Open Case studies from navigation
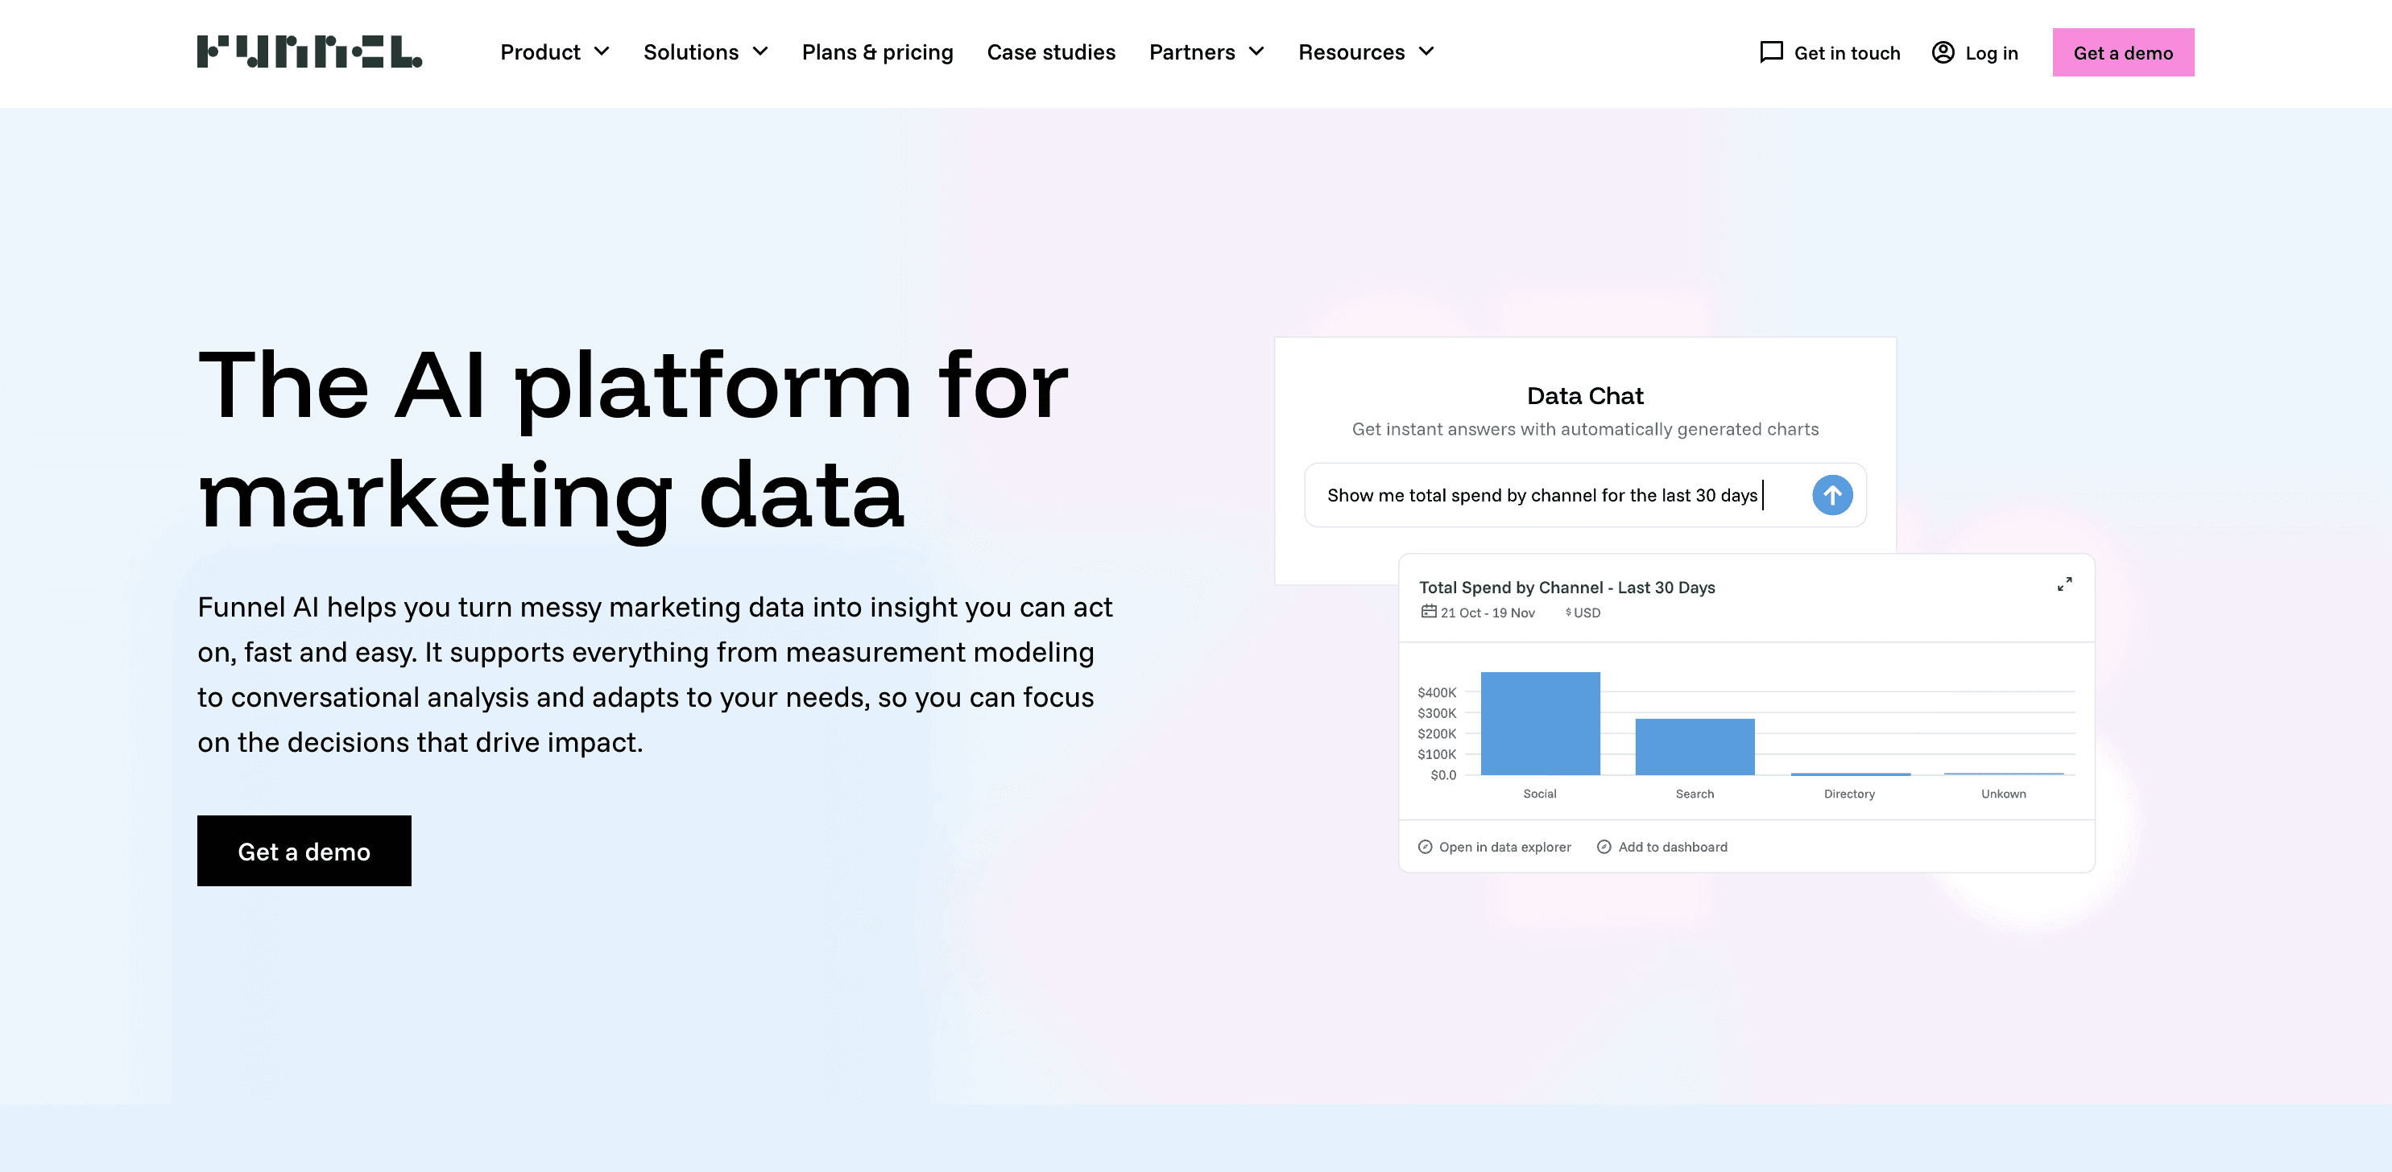 click(1050, 52)
